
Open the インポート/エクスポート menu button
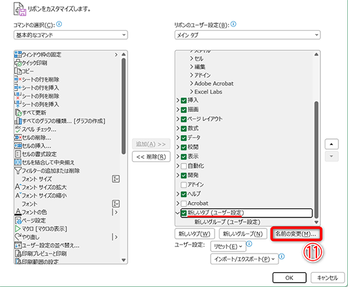point(244,259)
